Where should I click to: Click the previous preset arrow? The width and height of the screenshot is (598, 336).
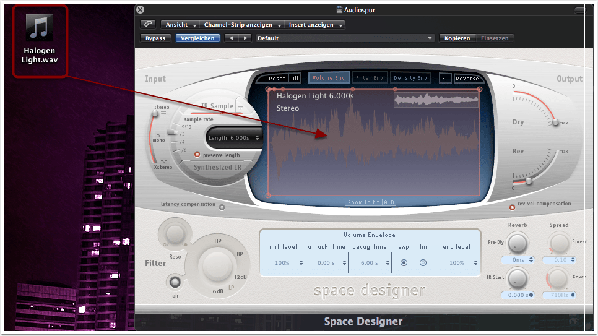click(232, 38)
